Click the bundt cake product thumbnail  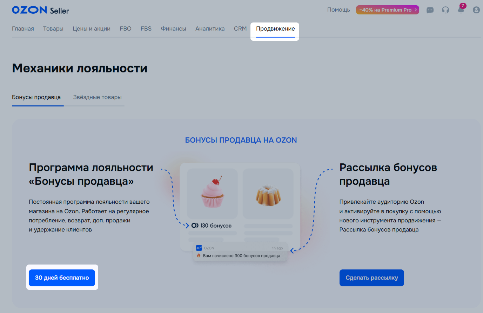268,194
